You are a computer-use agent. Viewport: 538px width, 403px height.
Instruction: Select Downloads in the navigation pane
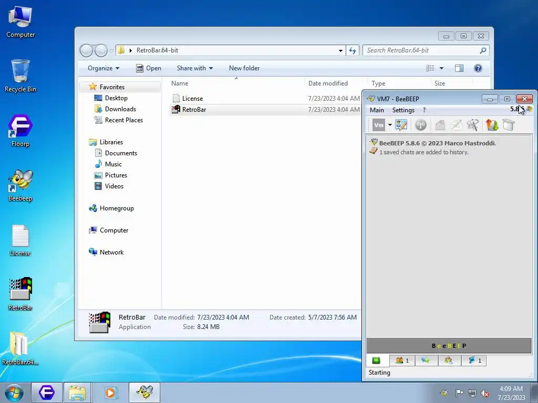[x=120, y=109]
